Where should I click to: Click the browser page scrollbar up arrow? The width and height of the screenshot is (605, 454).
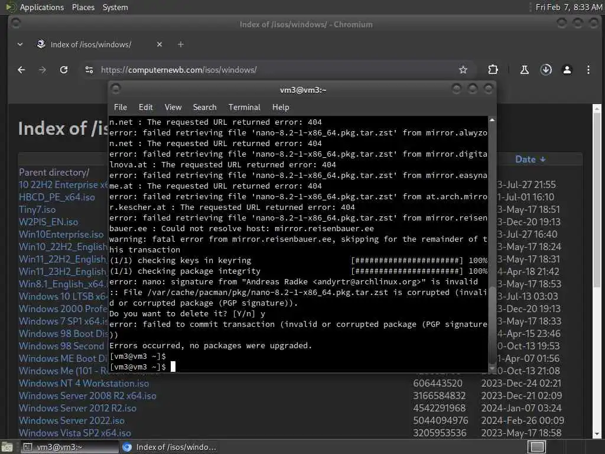[x=597, y=109]
